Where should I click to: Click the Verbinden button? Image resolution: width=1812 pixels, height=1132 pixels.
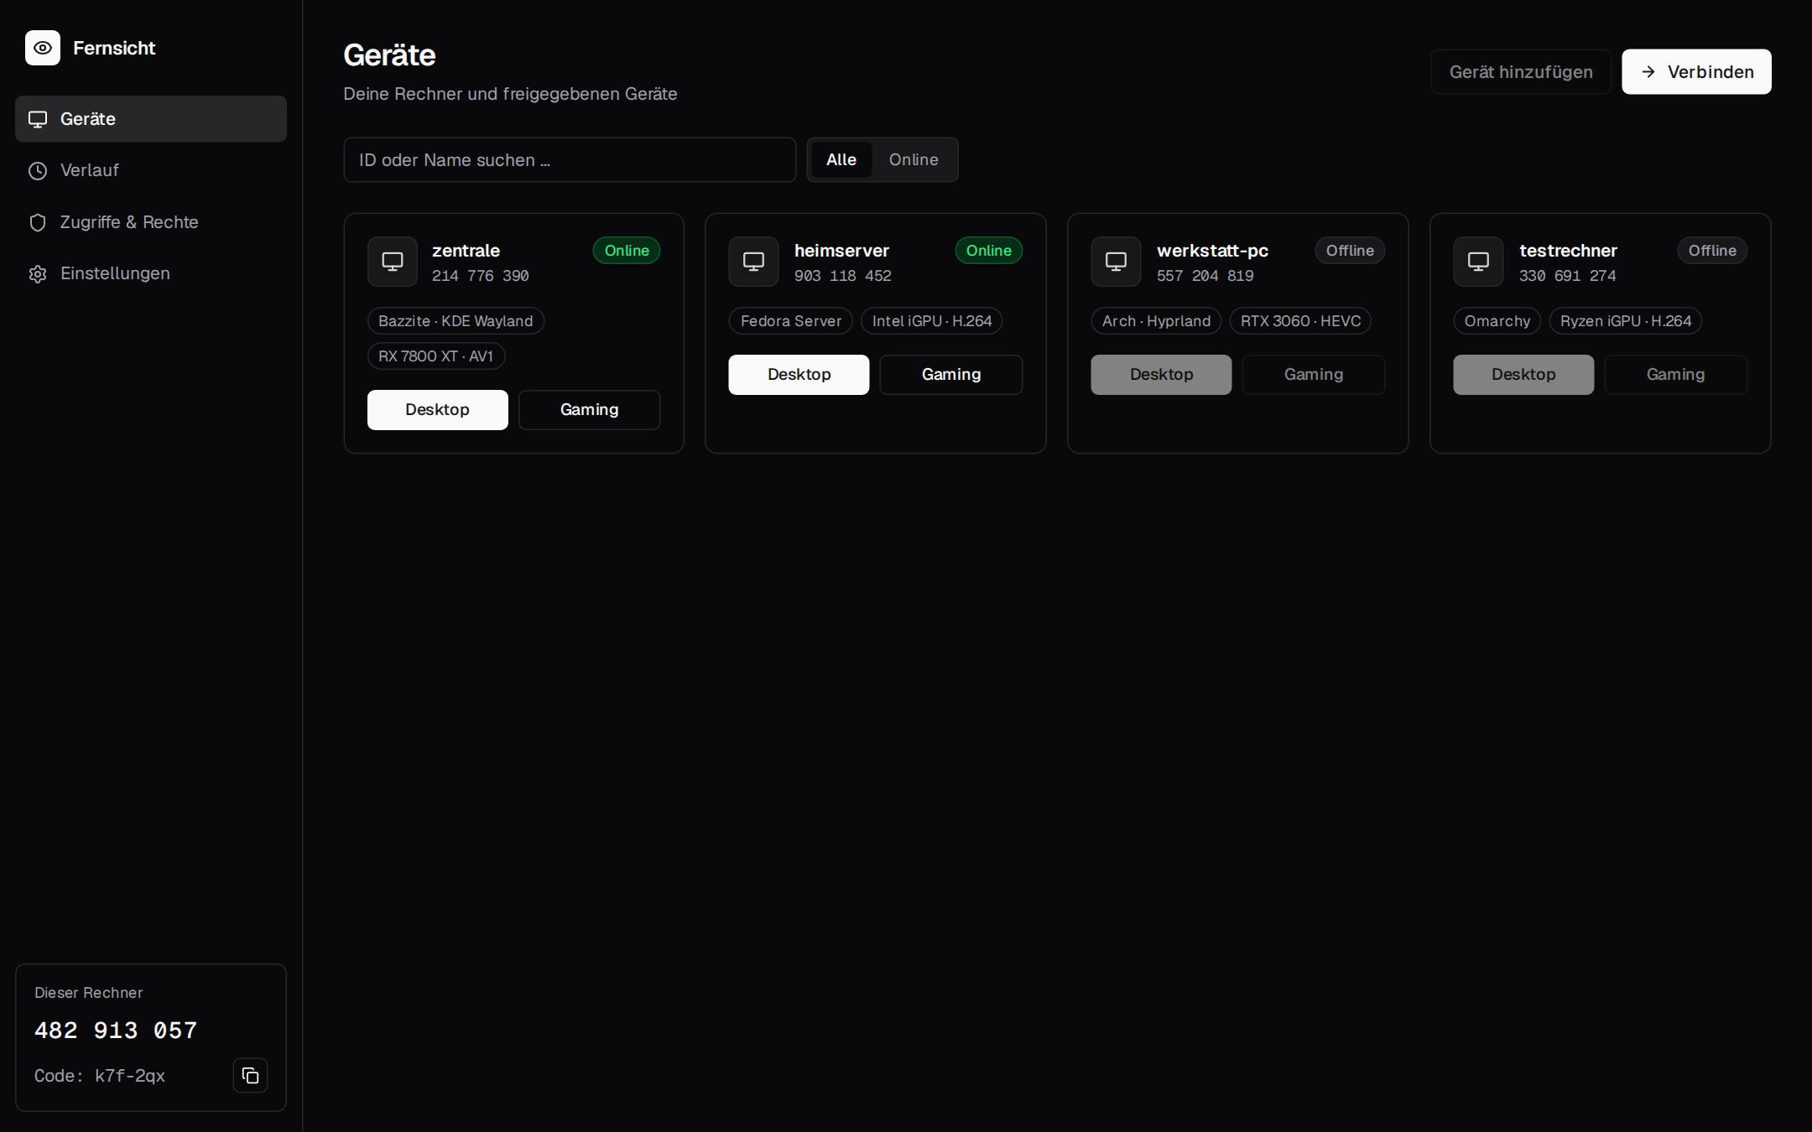point(1696,72)
